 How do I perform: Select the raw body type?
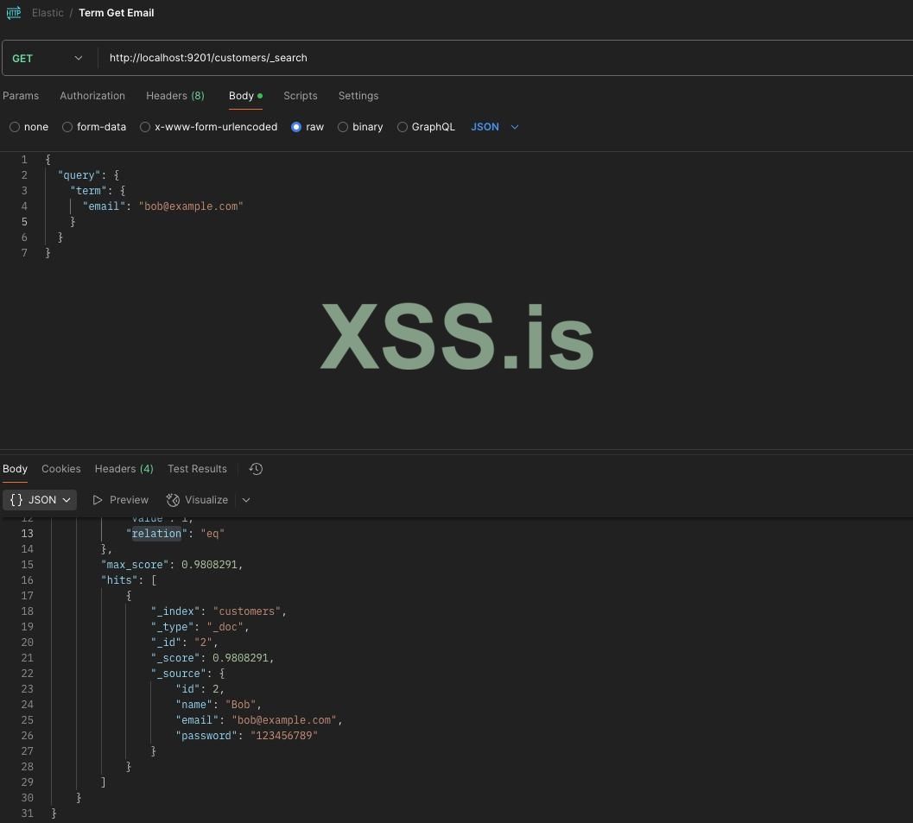296,127
